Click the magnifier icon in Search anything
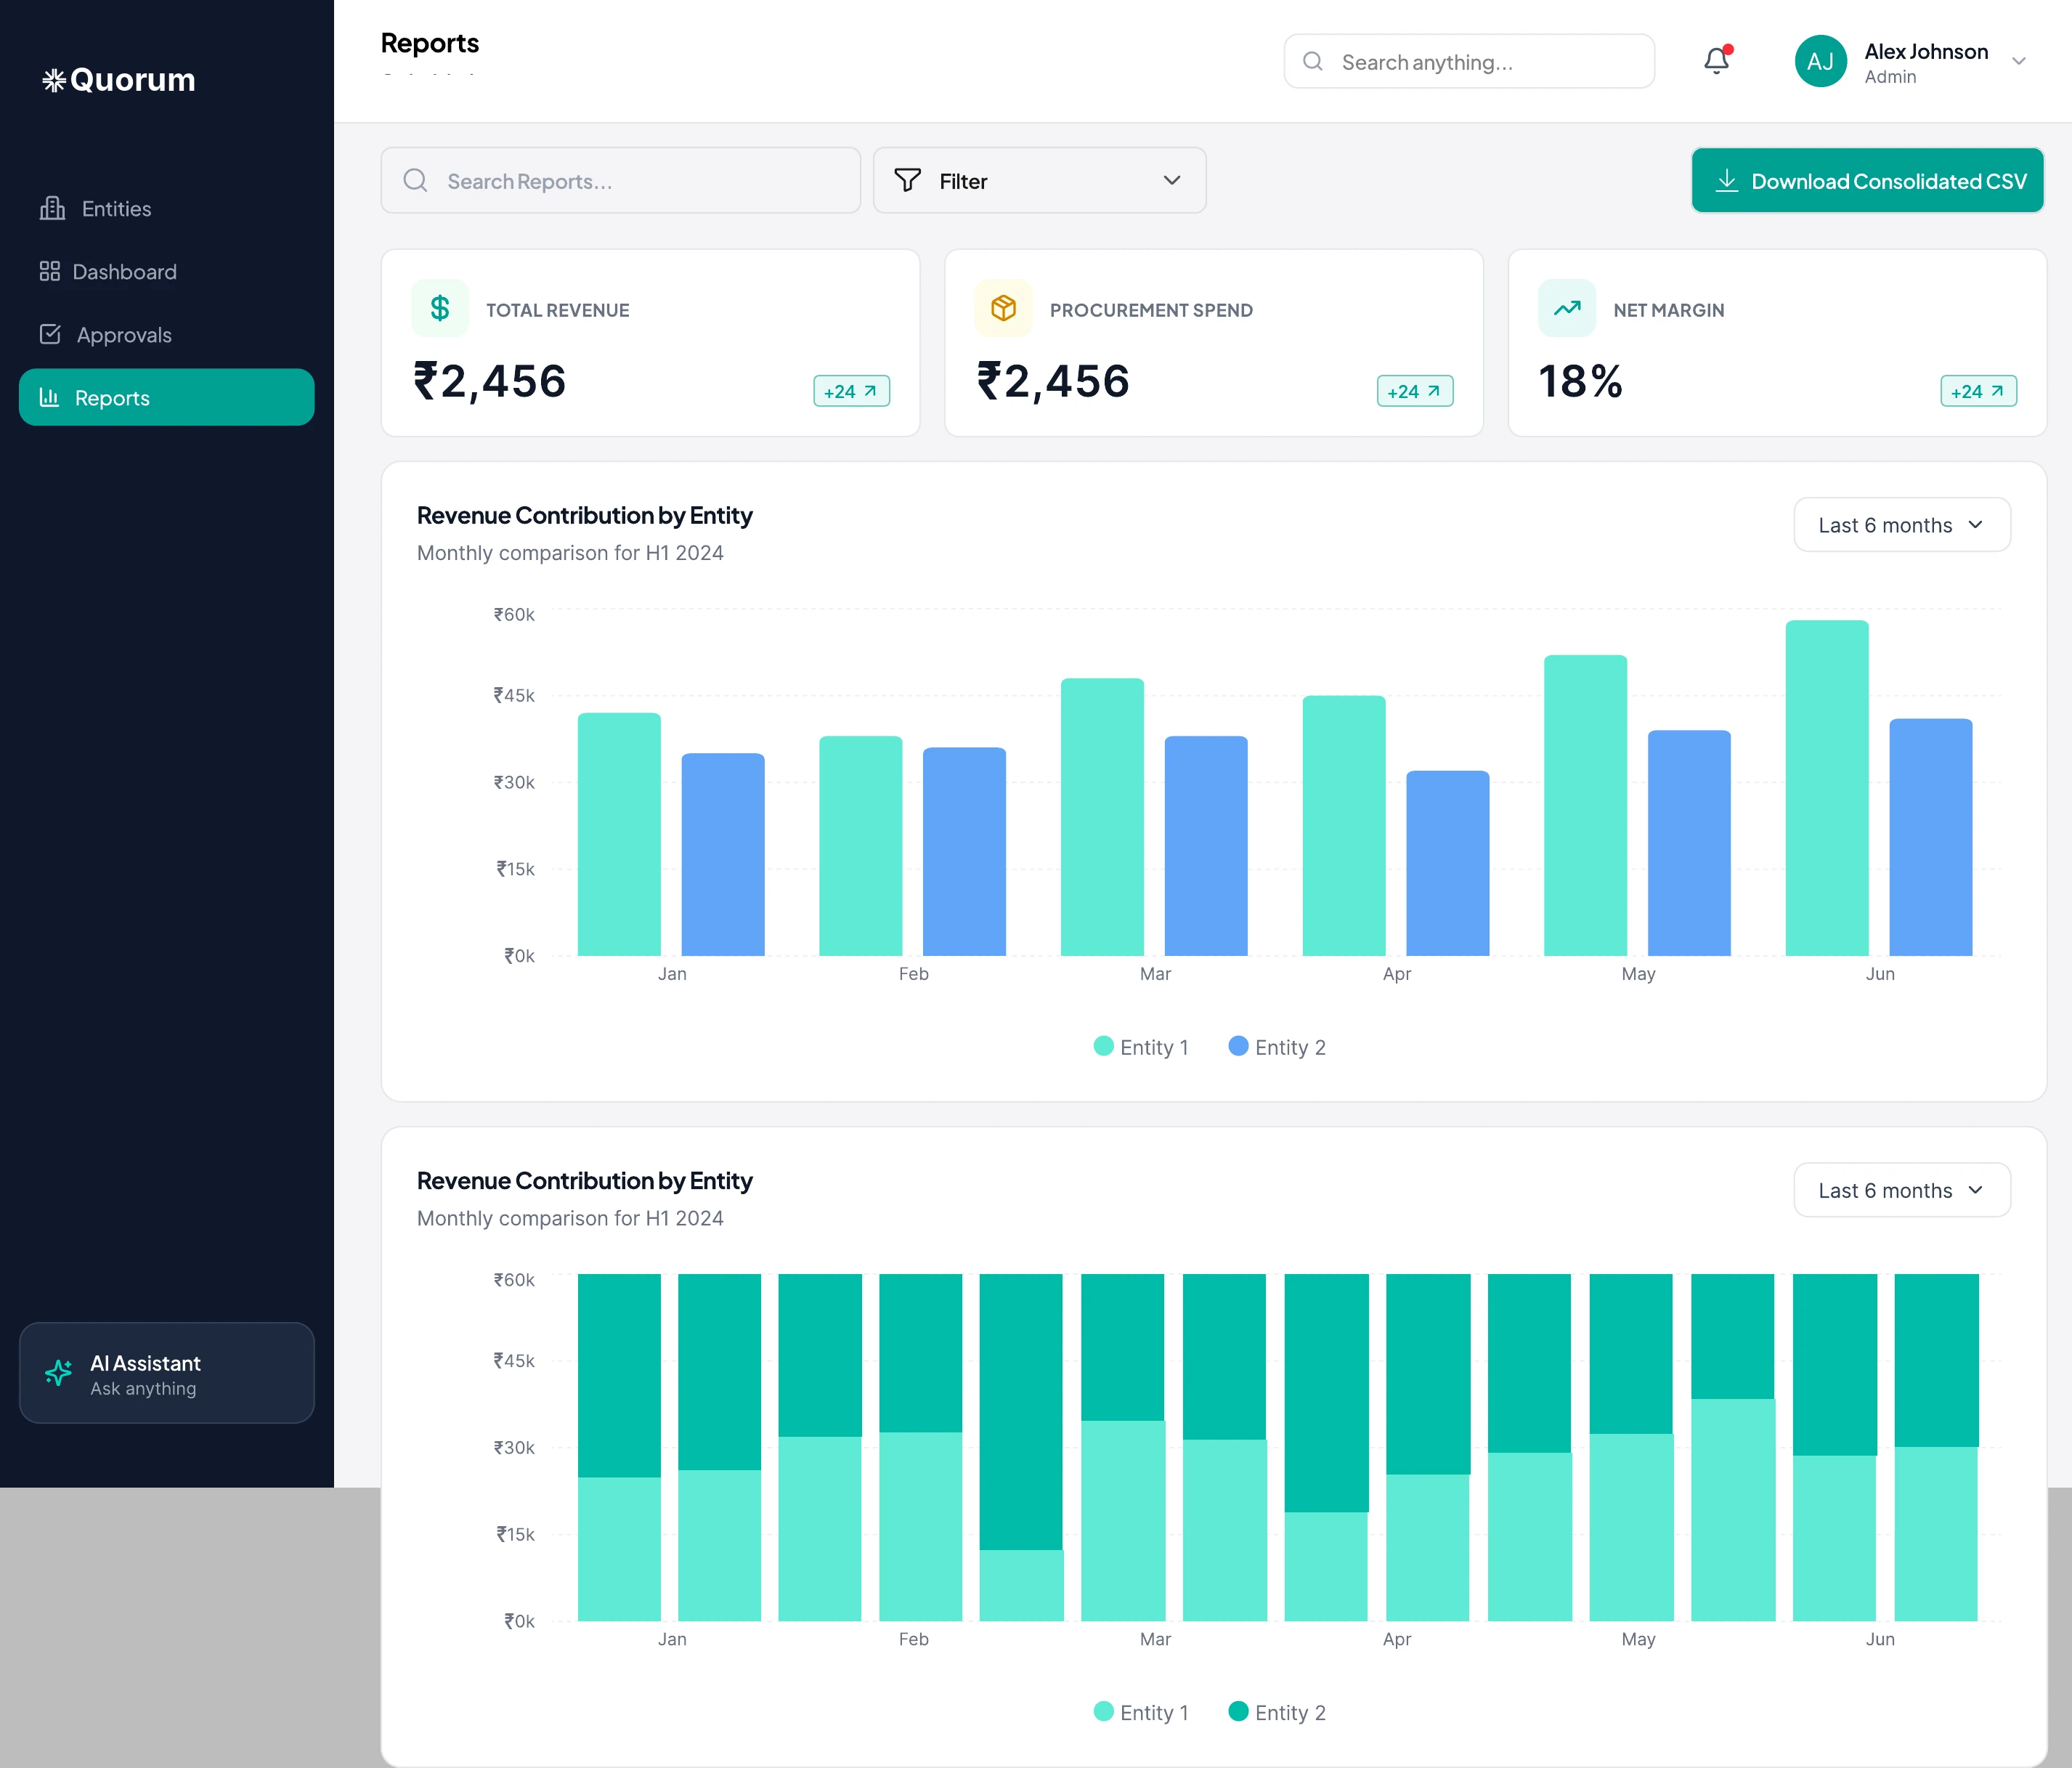 pos(1313,61)
